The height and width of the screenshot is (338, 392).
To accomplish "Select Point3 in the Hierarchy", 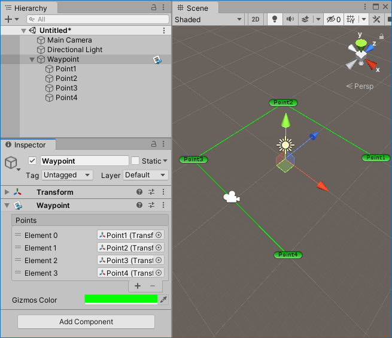I will click(66, 88).
